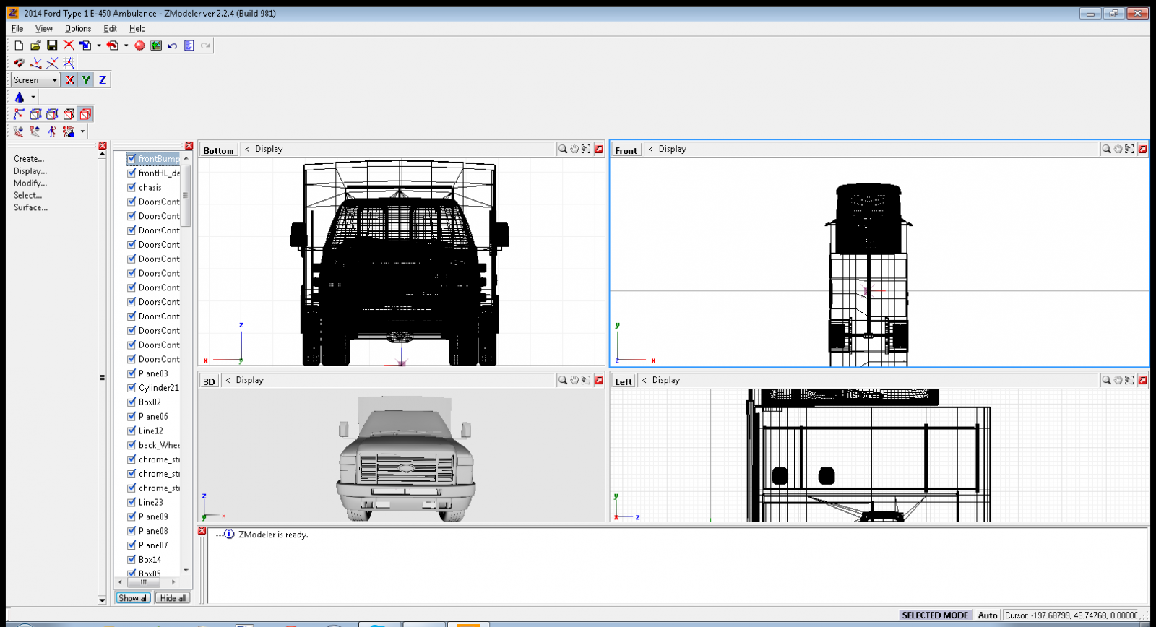This screenshot has width=1156, height=627.
Task: Toggle the Y axis lock
Action: click(86, 79)
